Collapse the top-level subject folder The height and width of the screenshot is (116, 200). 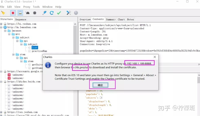[x=13, y=38]
